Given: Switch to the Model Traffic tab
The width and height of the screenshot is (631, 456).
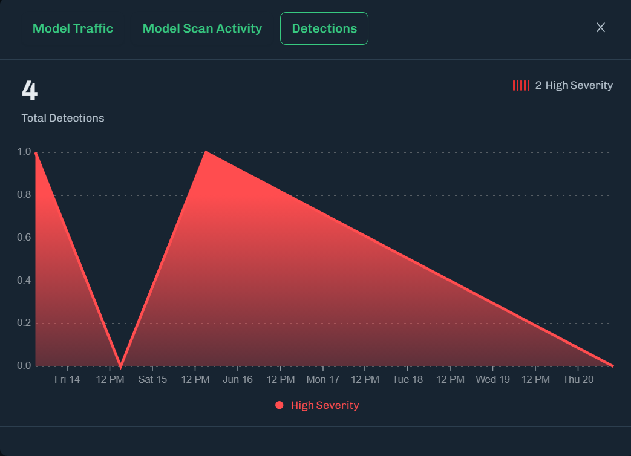Looking at the screenshot, I should pyautogui.click(x=73, y=28).
